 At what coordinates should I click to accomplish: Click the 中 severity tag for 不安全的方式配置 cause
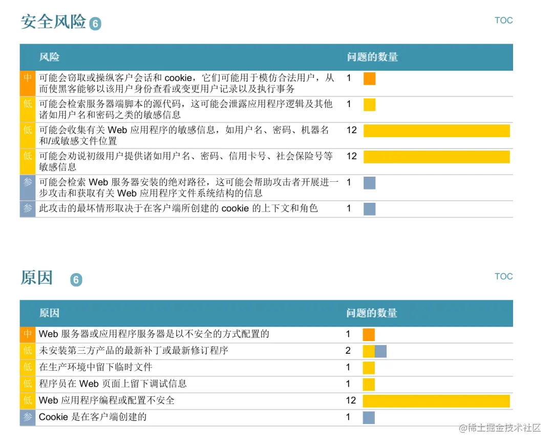28,334
